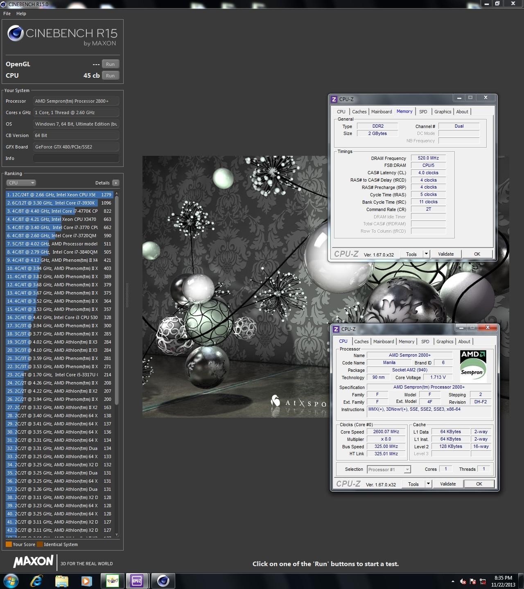The width and height of the screenshot is (524, 589).
Task: Click the Info input field
Action: (76, 158)
